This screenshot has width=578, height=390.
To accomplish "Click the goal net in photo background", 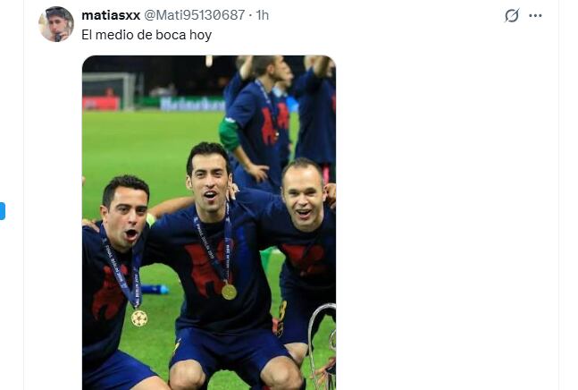I will point(109,91).
